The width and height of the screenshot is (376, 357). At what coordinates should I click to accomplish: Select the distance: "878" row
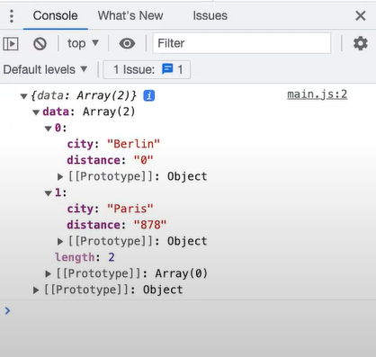pos(117,225)
